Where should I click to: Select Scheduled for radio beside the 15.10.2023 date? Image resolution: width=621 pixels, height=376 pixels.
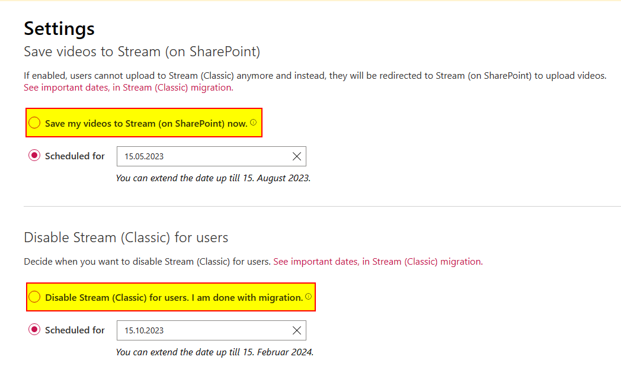click(34, 330)
